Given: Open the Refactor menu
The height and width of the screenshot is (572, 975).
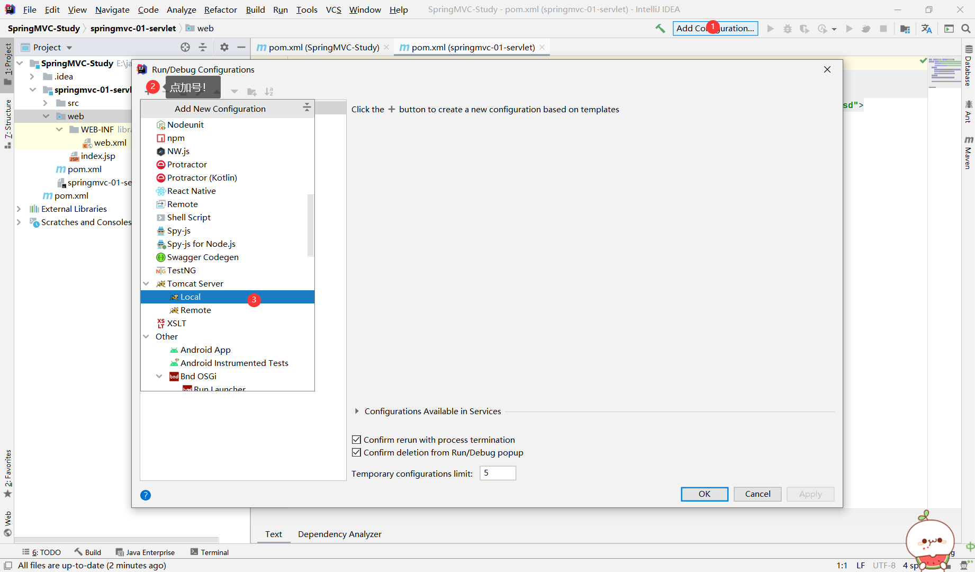Looking at the screenshot, I should coord(220,10).
